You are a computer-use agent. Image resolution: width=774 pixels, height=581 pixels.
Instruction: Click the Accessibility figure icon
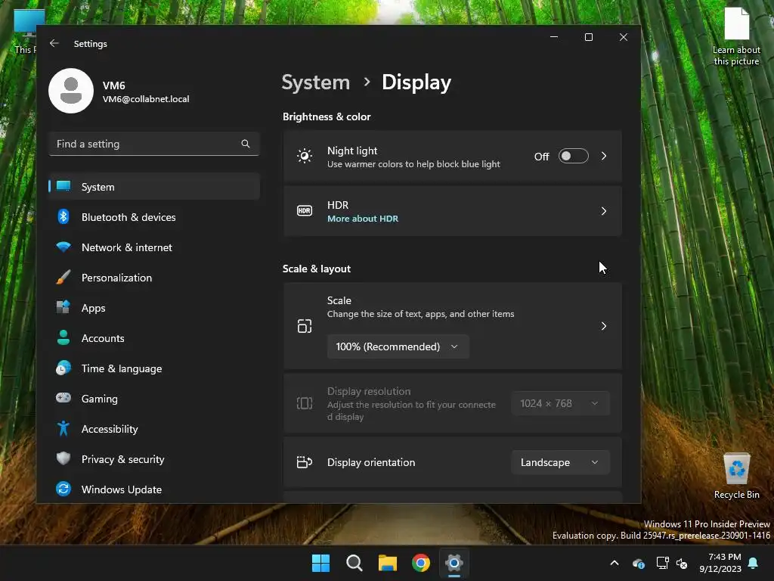point(63,428)
